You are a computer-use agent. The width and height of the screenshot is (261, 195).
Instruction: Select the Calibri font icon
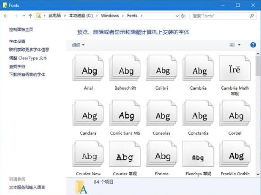point(162,68)
